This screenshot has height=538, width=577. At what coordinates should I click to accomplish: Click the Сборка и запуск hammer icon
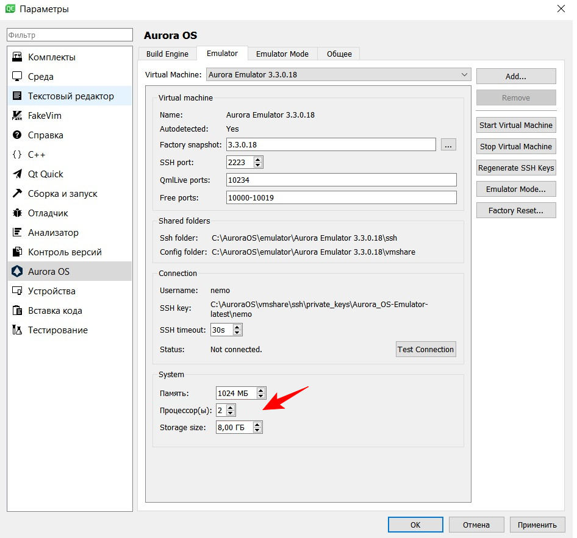(x=17, y=193)
